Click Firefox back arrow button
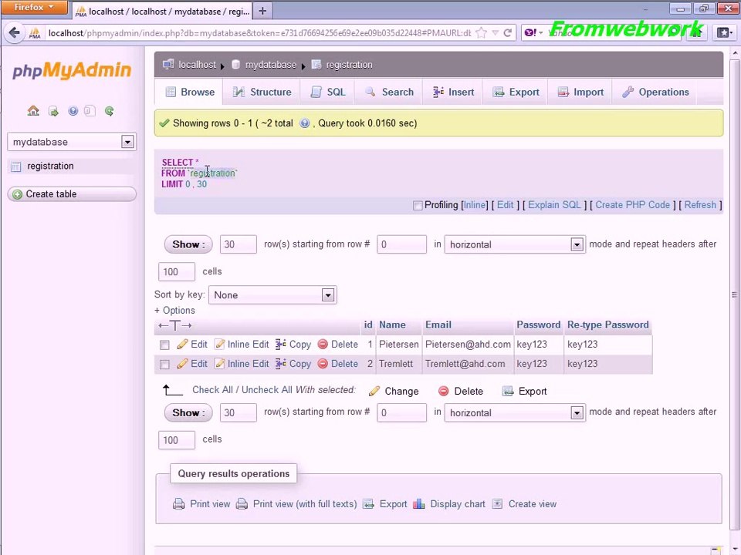The height and width of the screenshot is (555, 741). [x=15, y=32]
